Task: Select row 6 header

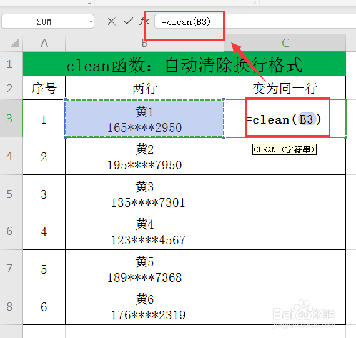Action: 11,231
